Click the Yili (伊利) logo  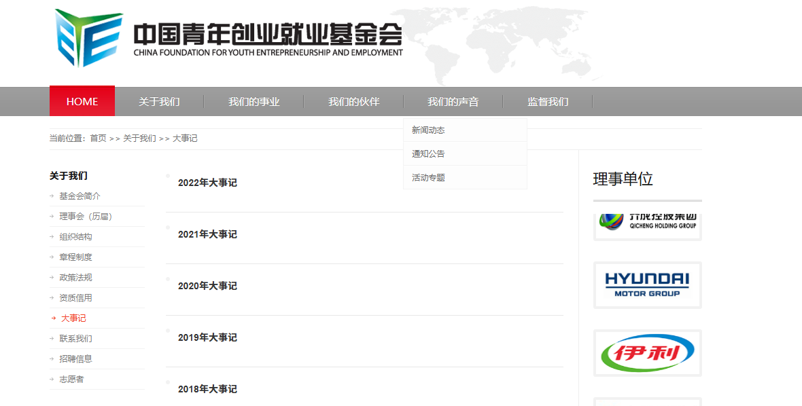pyautogui.click(x=647, y=353)
